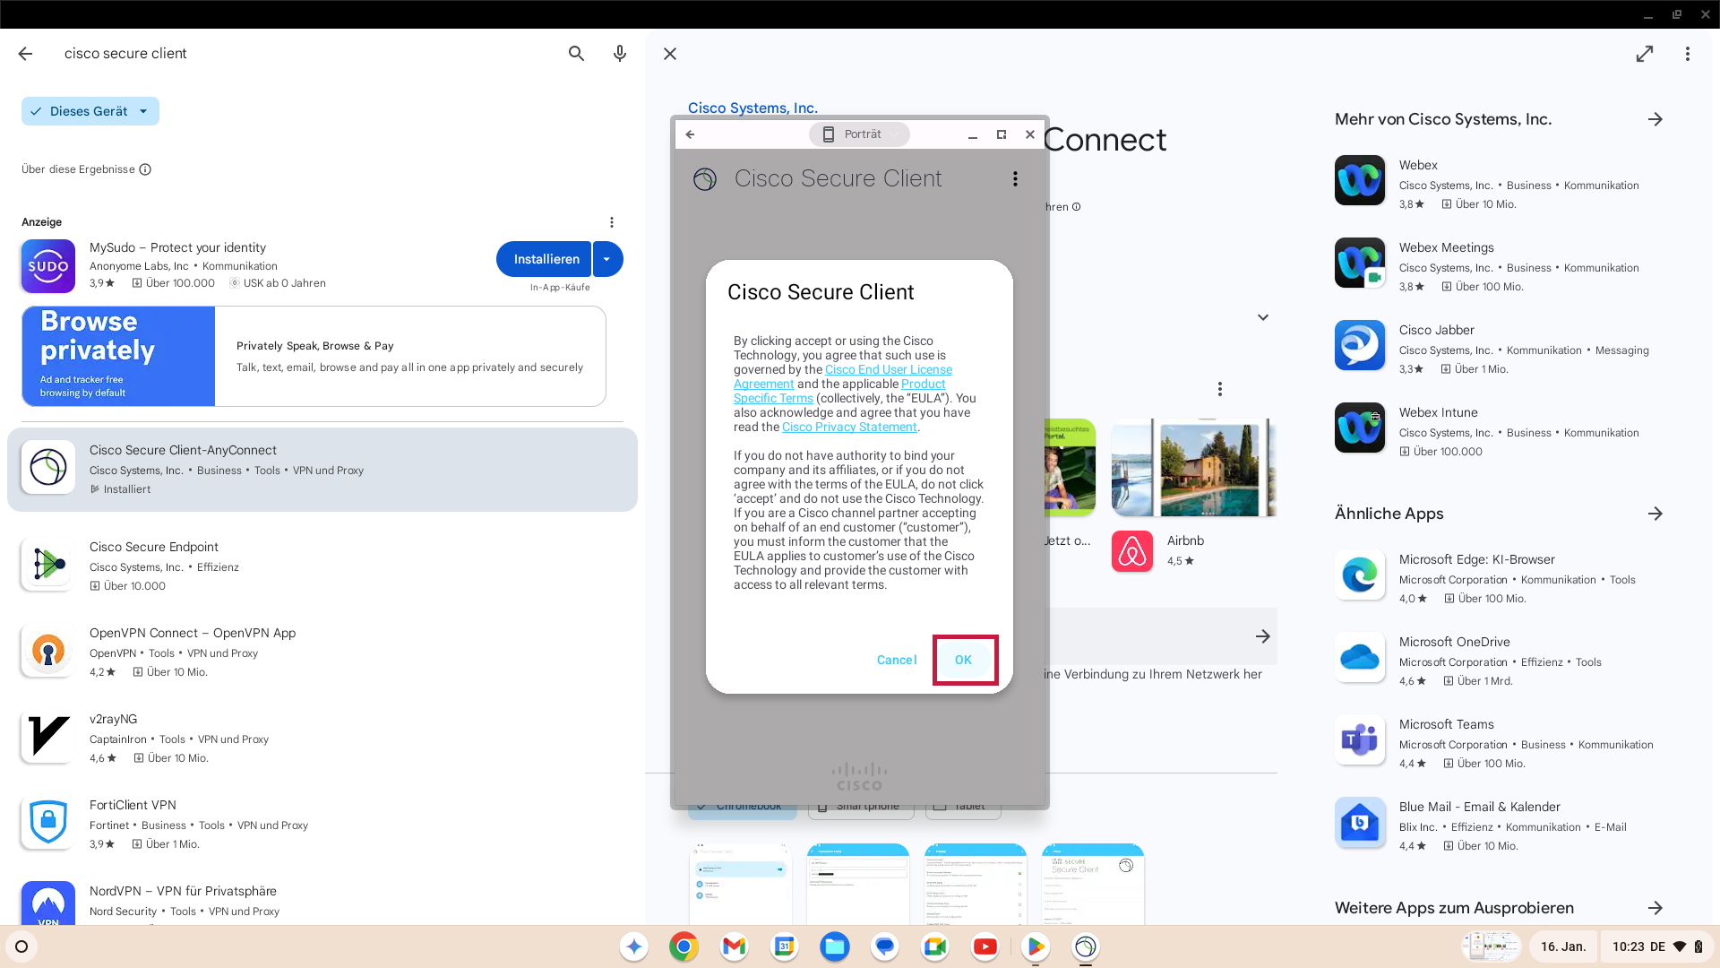1720x968 pixels.
Task: Click the search magnifier icon
Action: pyautogui.click(x=576, y=54)
